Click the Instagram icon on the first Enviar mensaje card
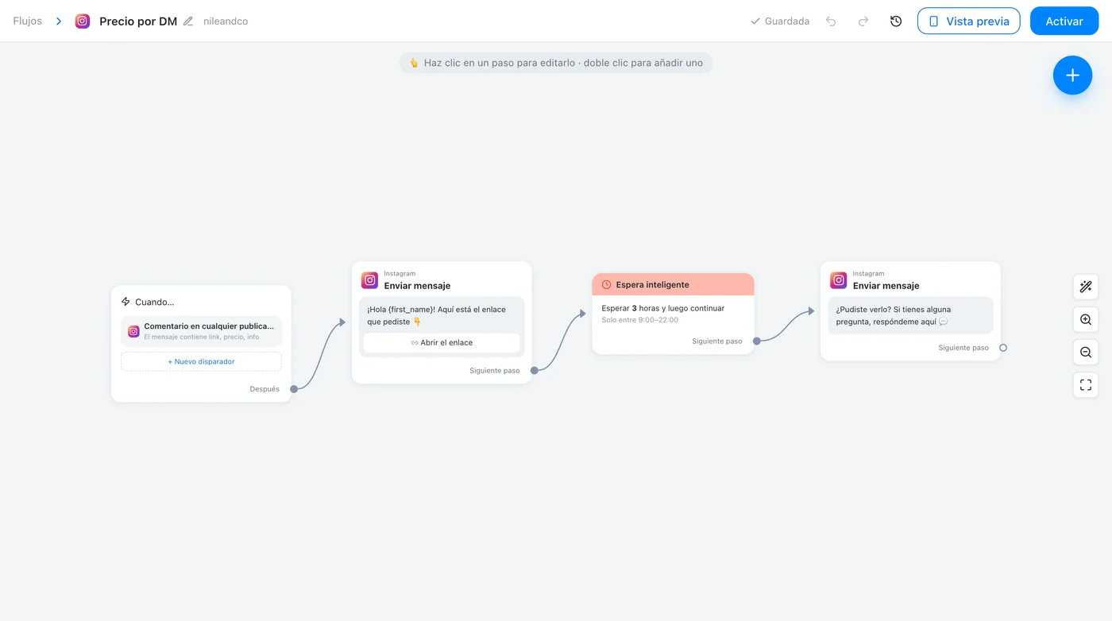1112x621 pixels. (369, 280)
